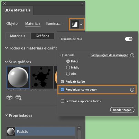Collapse the Seus gráficos section

click(6, 62)
